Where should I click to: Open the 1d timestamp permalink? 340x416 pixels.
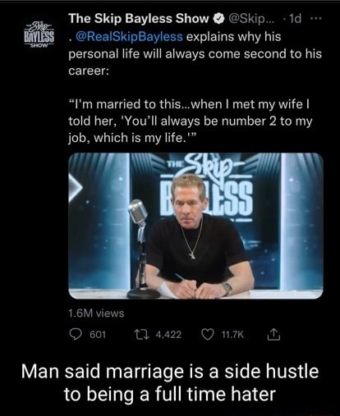click(295, 19)
